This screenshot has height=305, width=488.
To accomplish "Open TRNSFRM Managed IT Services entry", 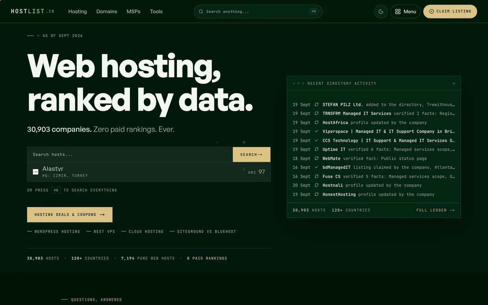I will [x=374, y=113].
